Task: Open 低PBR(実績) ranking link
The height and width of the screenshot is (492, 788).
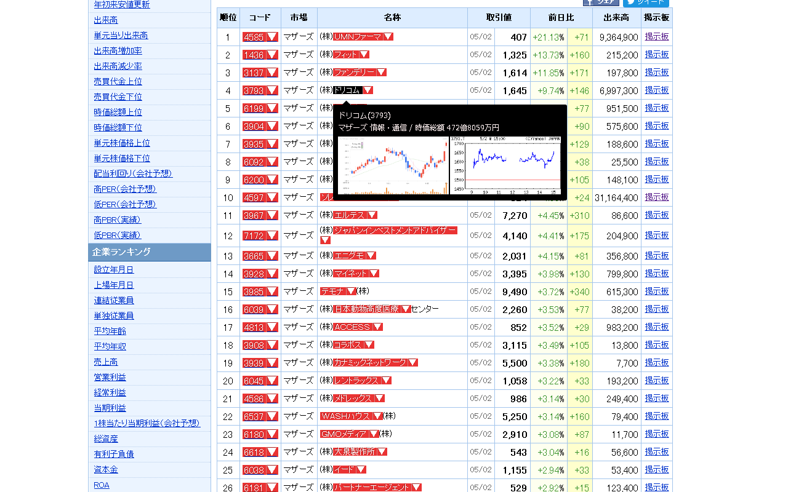Action: click(x=117, y=236)
